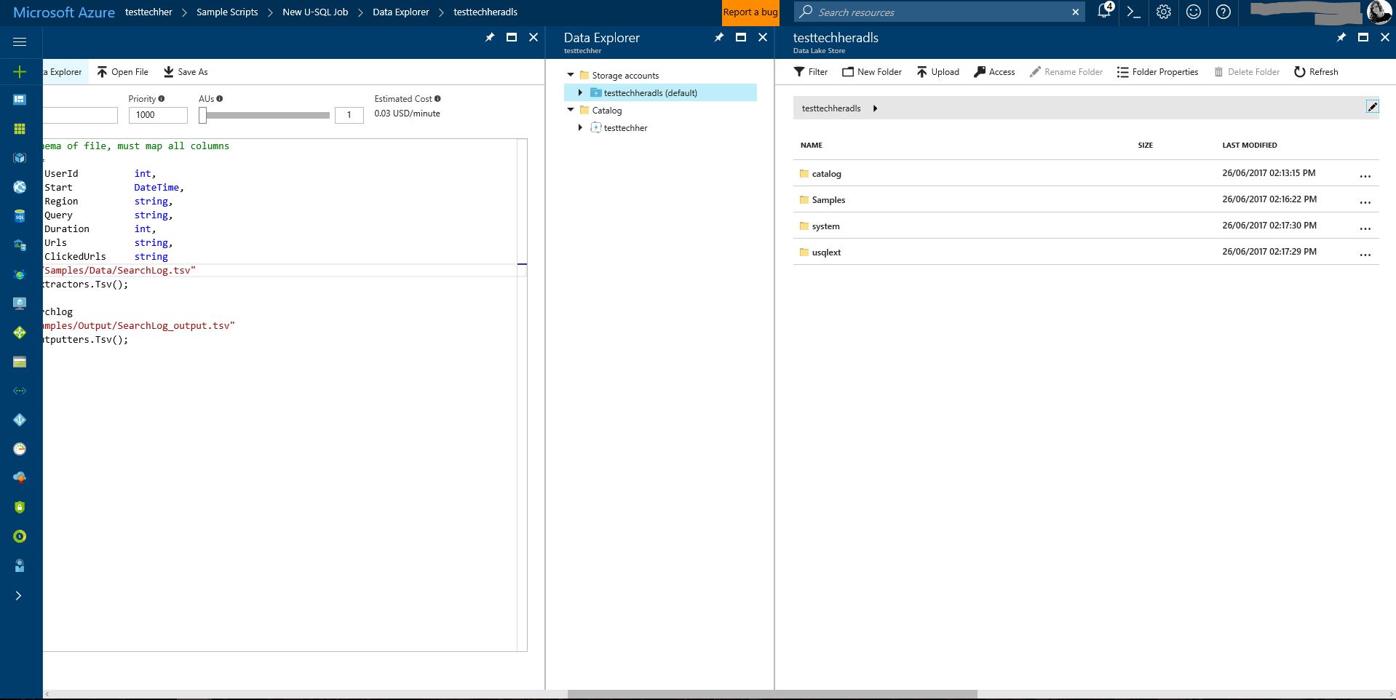
Task: Open notifications bell icon
Action: click(x=1105, y=12)
